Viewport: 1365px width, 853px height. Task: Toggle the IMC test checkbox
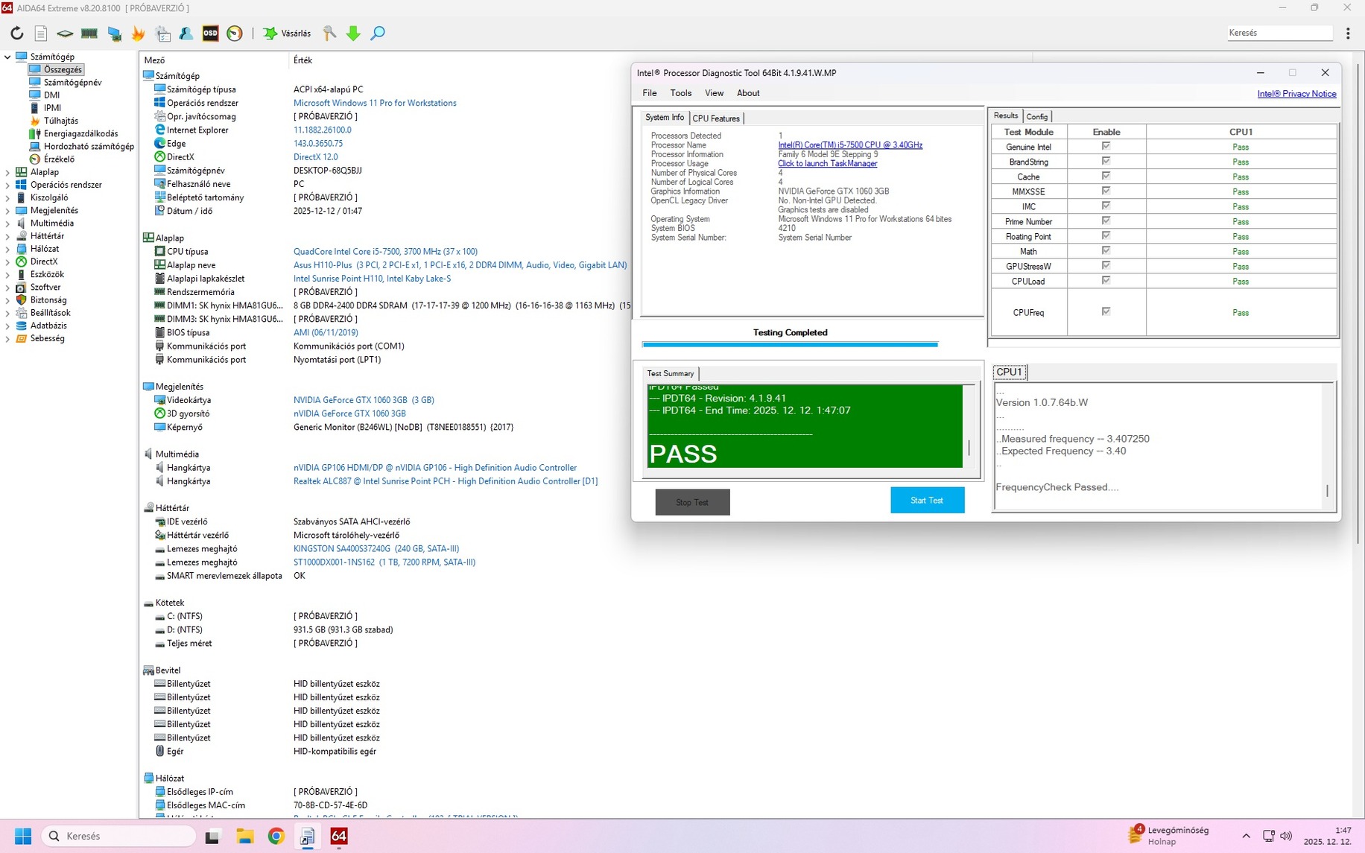[x=1106, y=206]
